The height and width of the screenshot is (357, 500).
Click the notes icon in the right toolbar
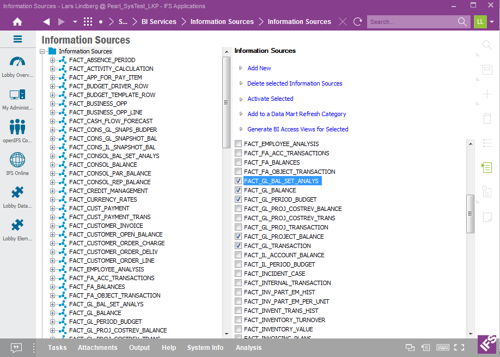pyautogui.click(x=487, y=217)
